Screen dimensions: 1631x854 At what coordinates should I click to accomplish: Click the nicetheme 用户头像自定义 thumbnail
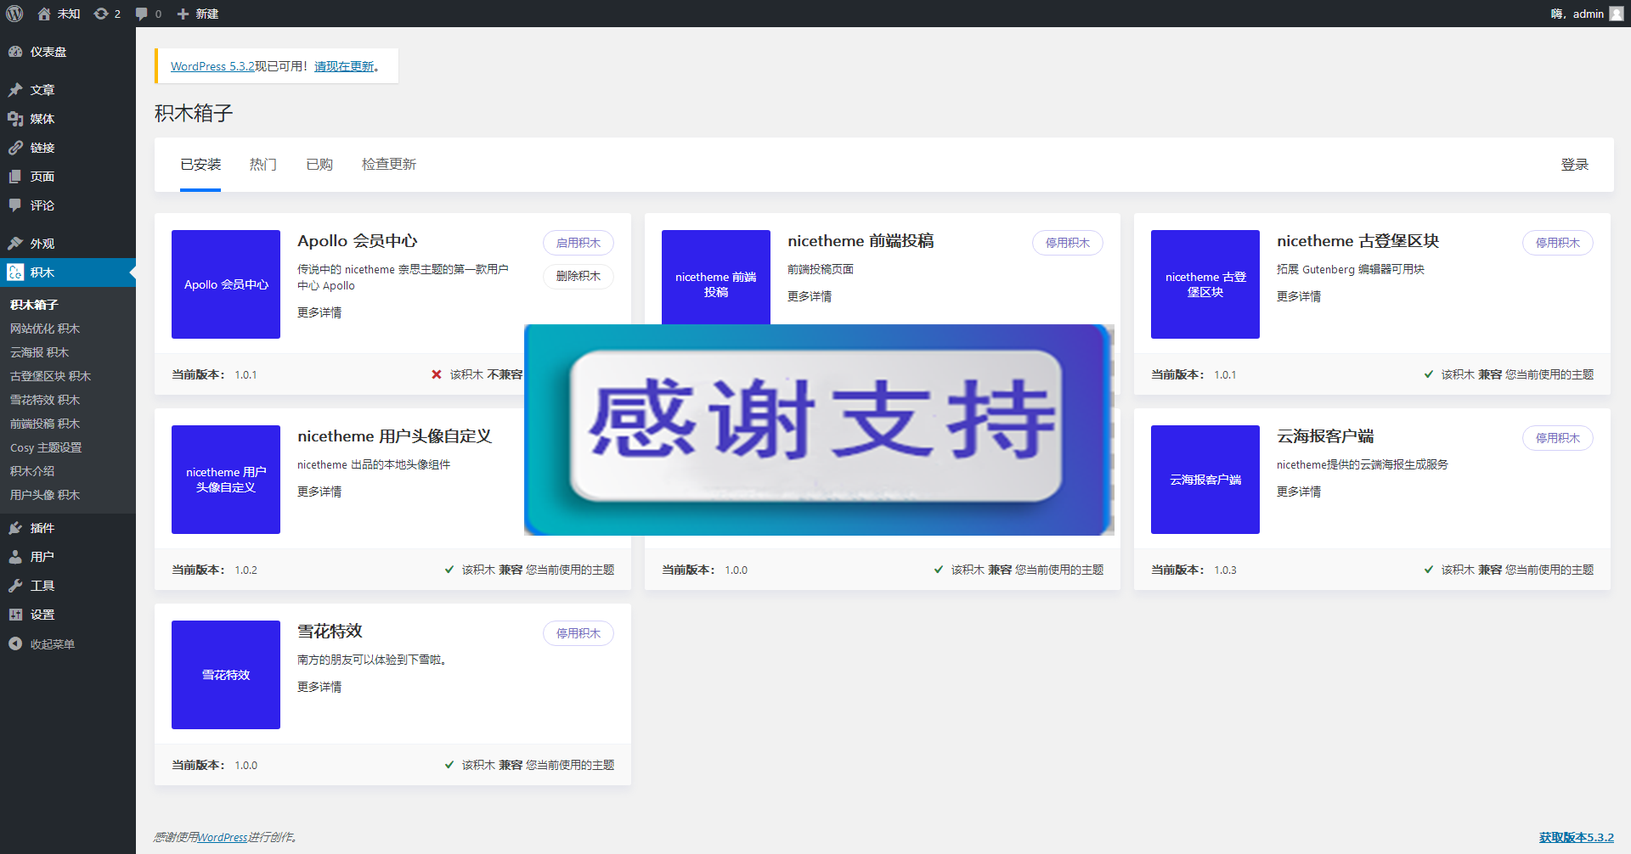pyautogui.click(x=226, y=480)
